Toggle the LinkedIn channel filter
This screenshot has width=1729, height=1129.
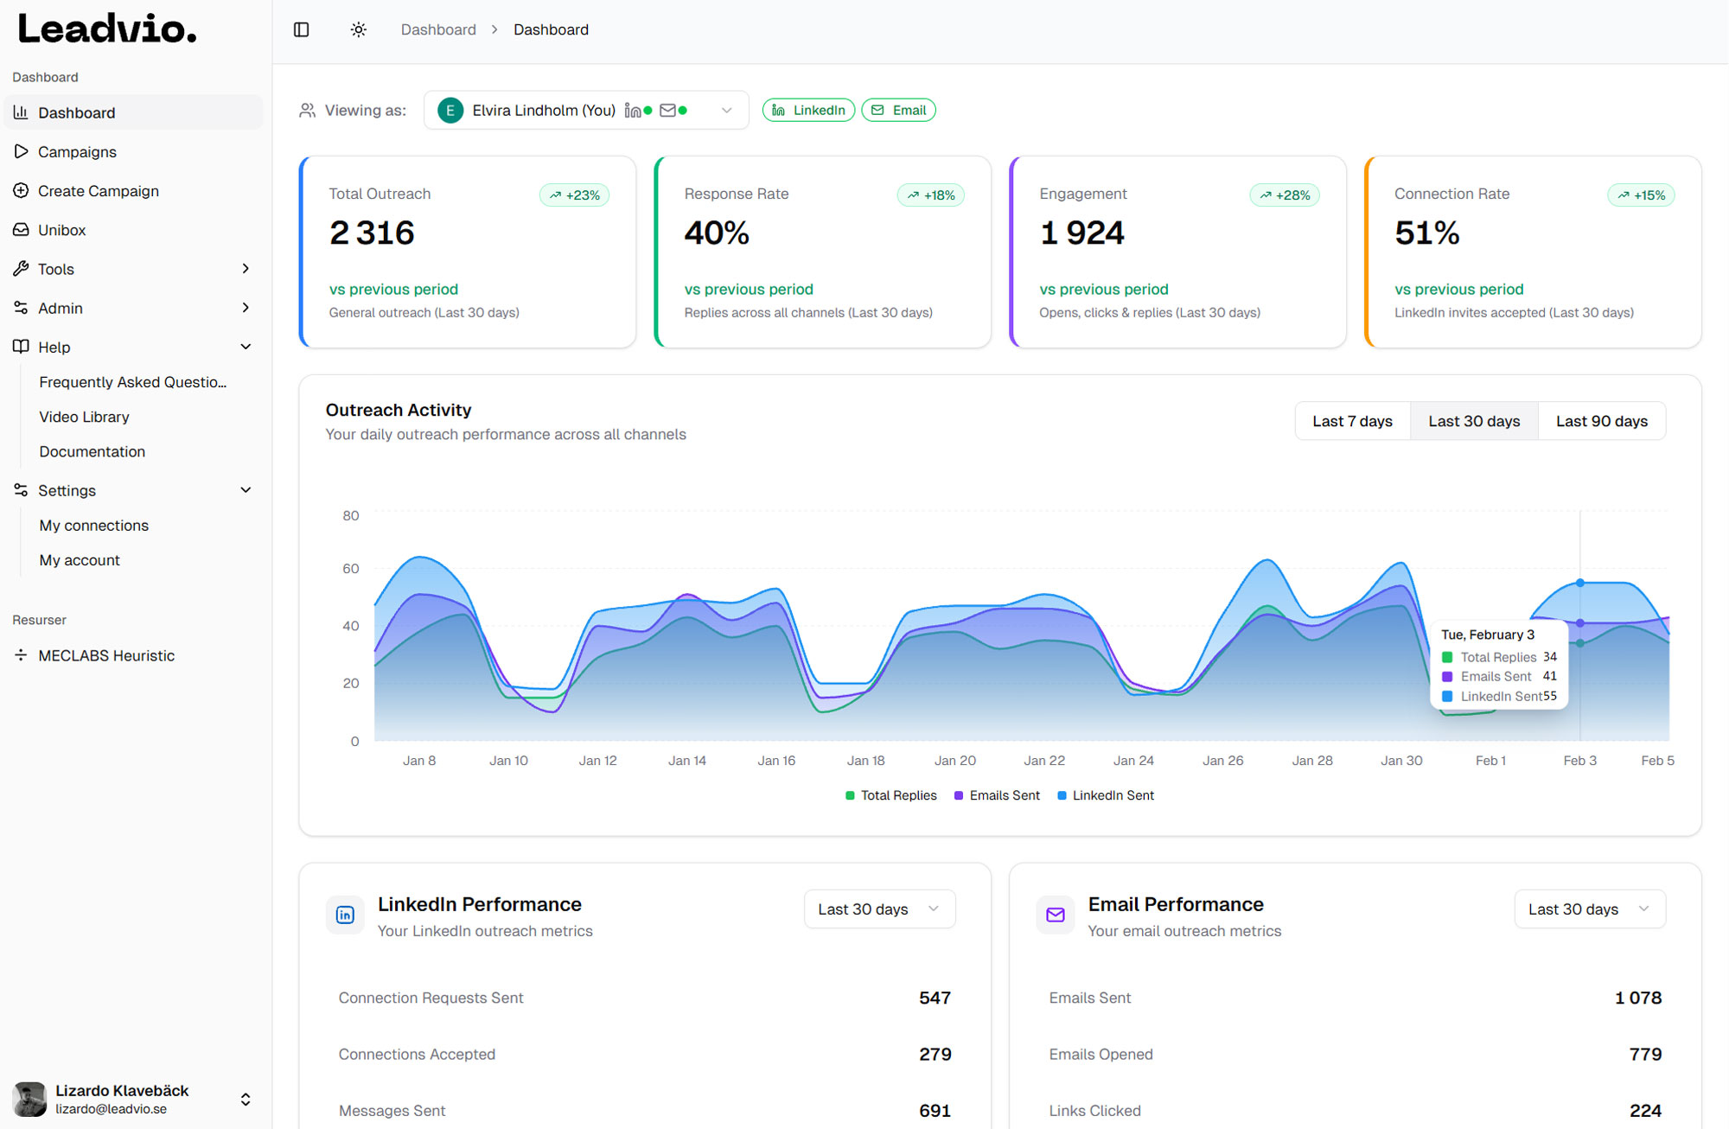click(x=807, y=110)
